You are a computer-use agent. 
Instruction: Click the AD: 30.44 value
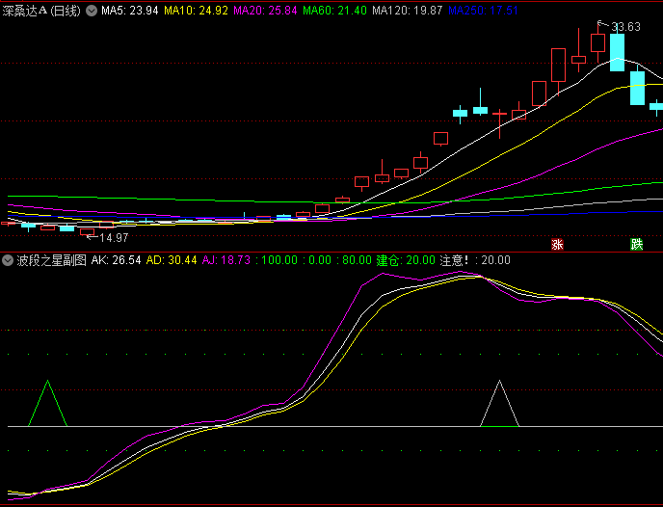pos(172,260)
